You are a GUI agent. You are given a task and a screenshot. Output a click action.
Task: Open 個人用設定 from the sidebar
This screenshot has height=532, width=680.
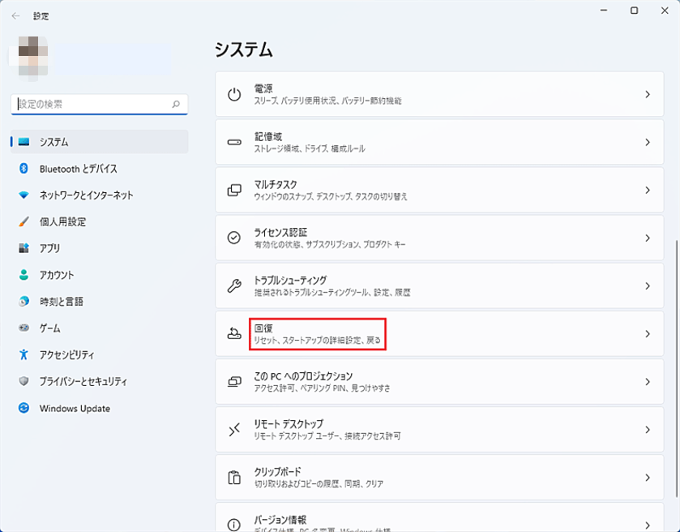(x=62, y=221)
